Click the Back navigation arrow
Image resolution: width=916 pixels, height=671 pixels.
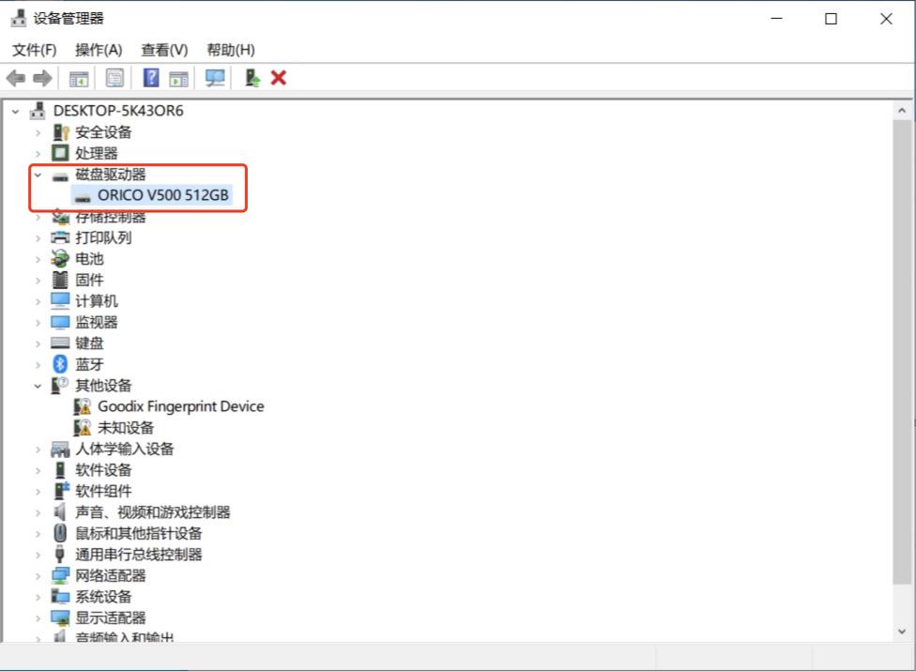click(15, 78)
